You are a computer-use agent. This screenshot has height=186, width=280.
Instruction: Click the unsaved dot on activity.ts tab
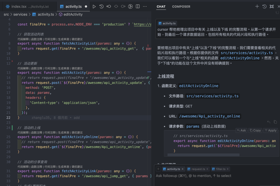(86, 6)
